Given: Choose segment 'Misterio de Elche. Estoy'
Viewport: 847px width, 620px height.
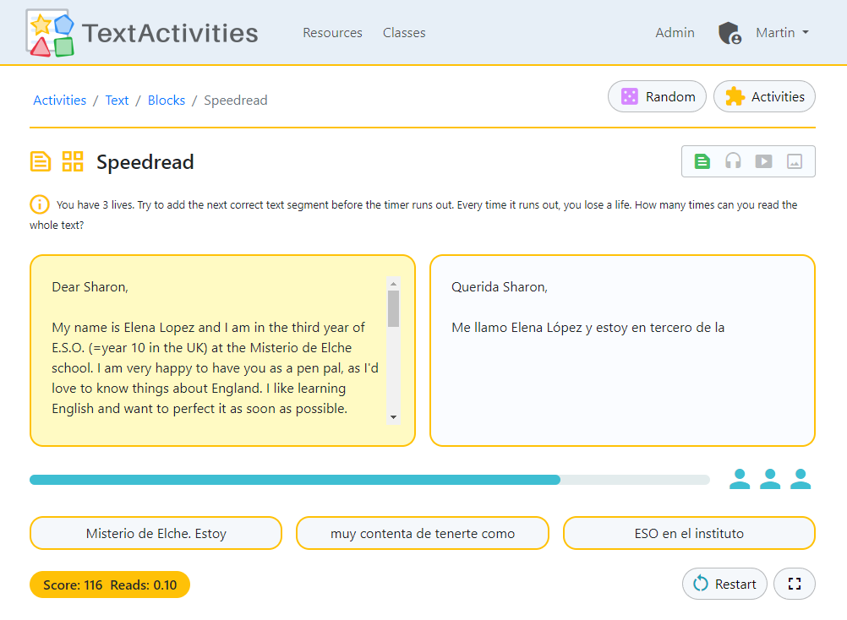Looking at the screenshot, I should (156, 533).
